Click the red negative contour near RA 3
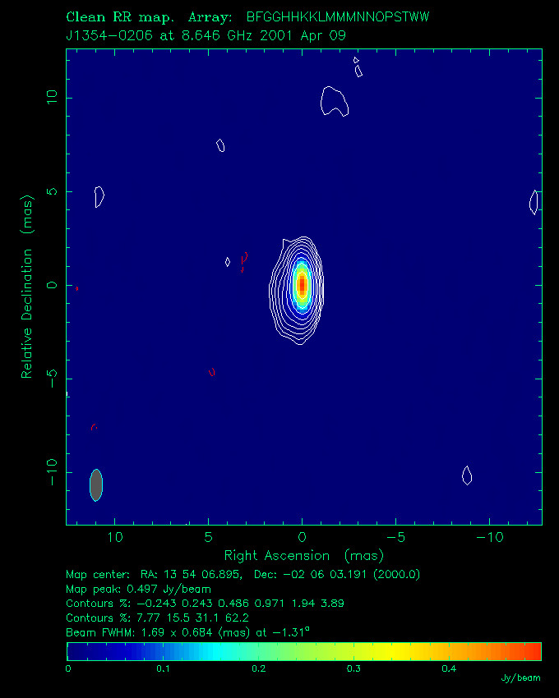The height and width of the screenshot is (698, 559). [x=244, y=262]
